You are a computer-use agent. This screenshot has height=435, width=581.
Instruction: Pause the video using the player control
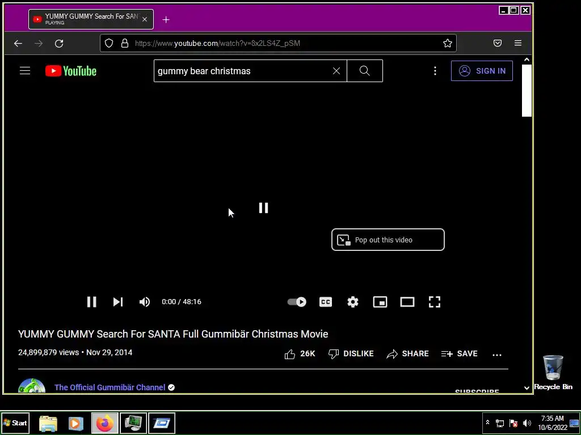(91, 302)
